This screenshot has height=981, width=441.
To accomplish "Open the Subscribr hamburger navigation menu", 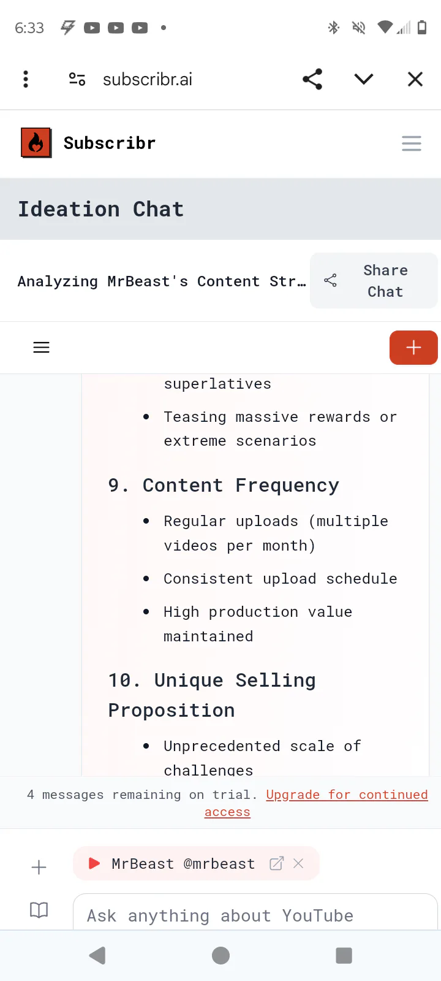I will click(x=412, y=143).
